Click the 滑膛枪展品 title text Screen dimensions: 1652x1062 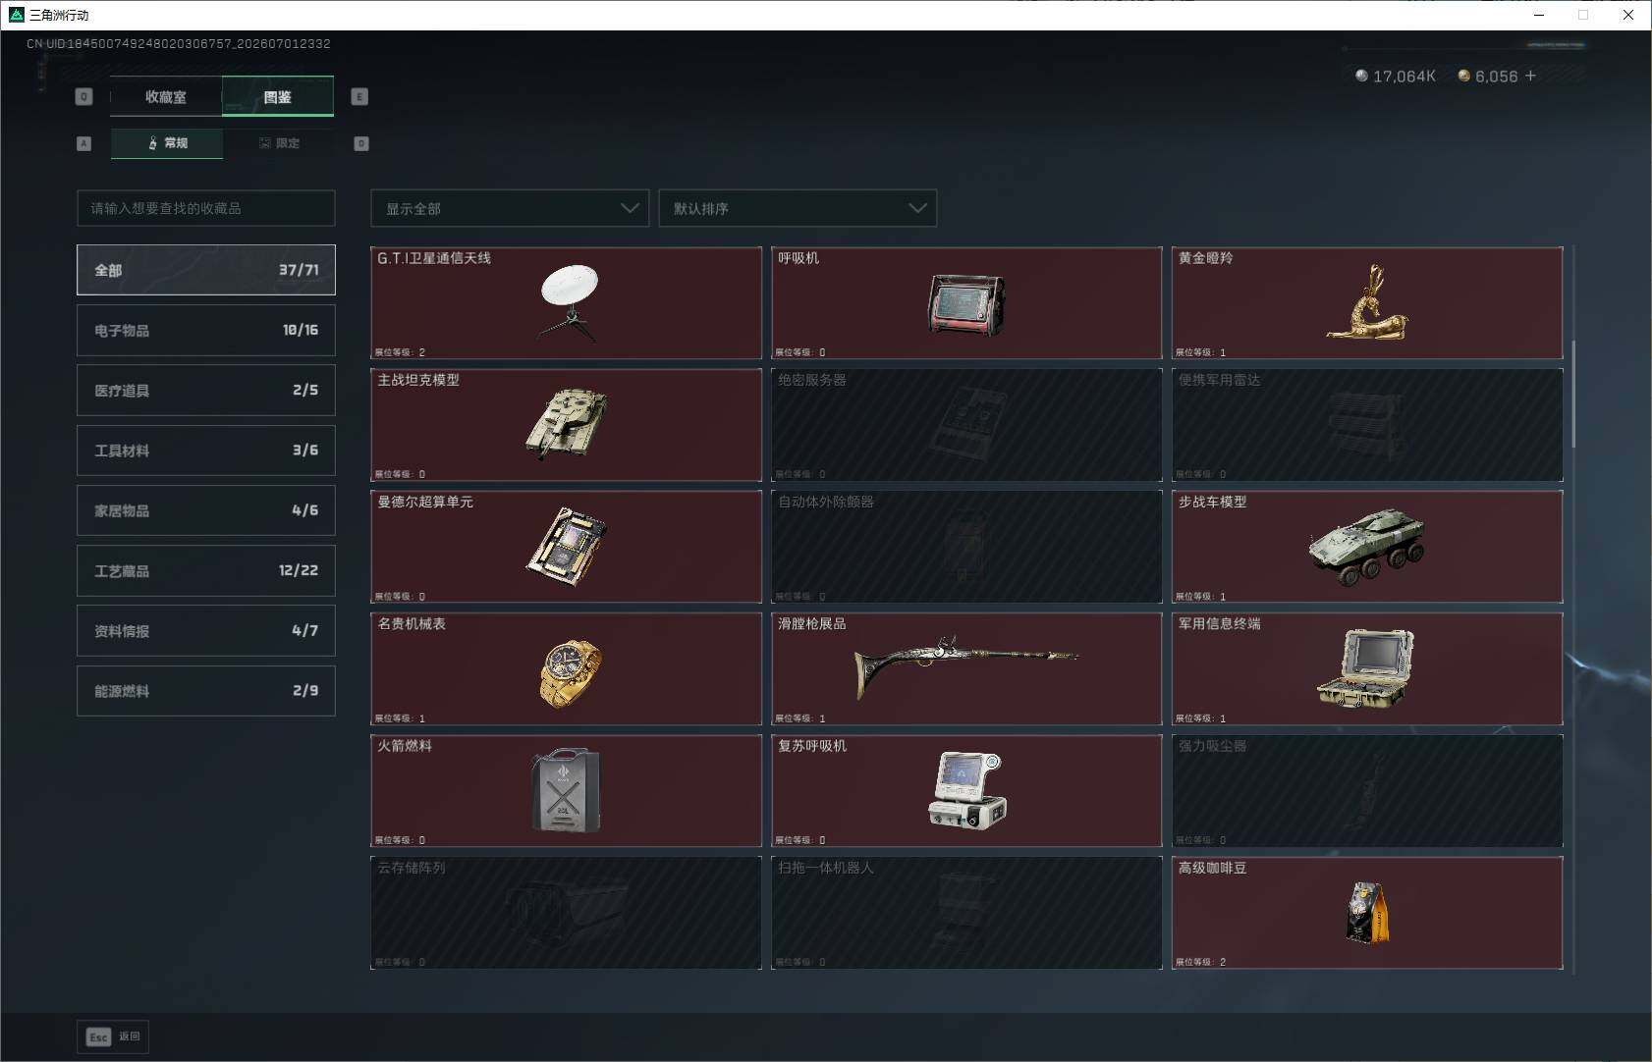811,624
